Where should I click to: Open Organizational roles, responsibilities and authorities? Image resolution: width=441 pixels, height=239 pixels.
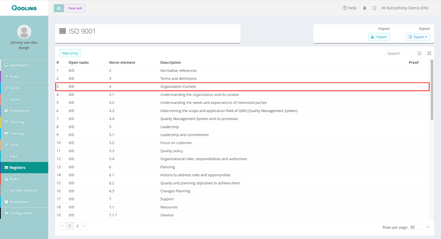click(242, 159)
